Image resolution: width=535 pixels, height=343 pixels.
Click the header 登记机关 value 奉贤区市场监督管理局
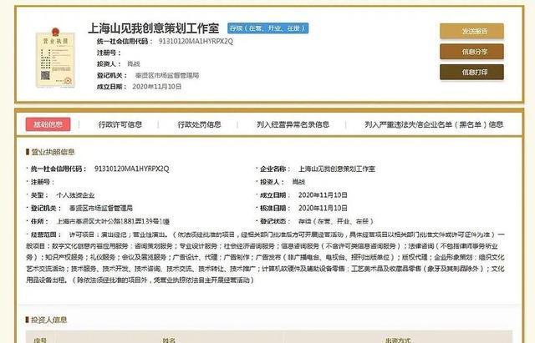coord(167,75)
